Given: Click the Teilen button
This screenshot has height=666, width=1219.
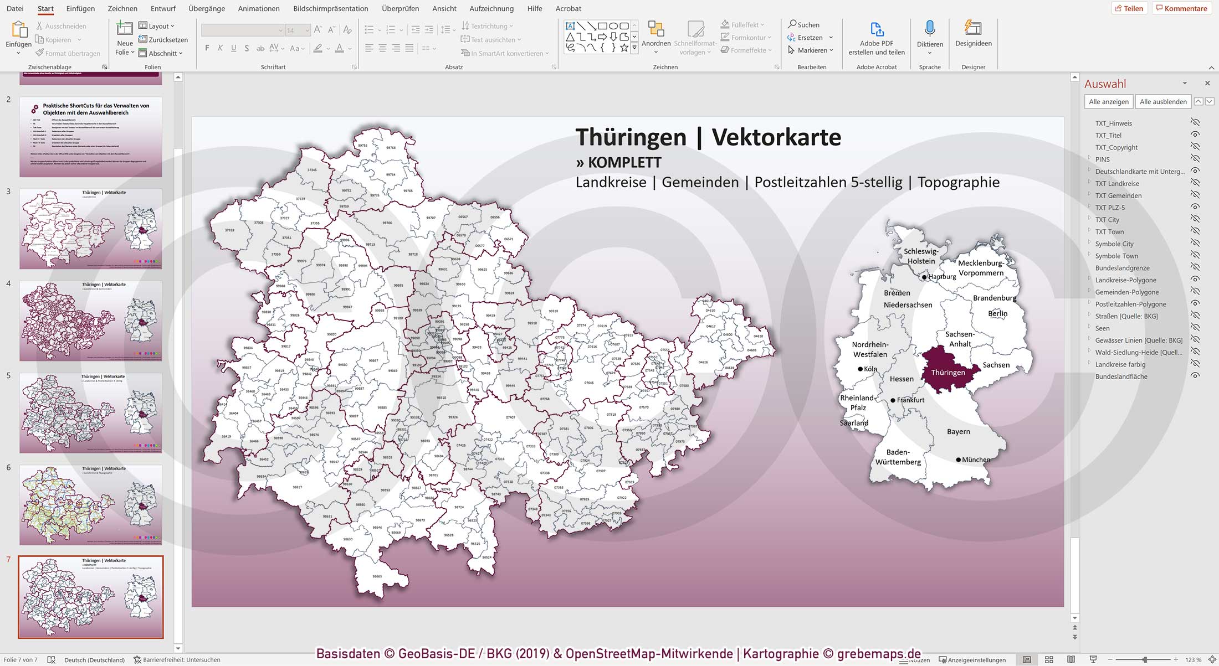Looking at the screenshot, I should click(1129, 8).
